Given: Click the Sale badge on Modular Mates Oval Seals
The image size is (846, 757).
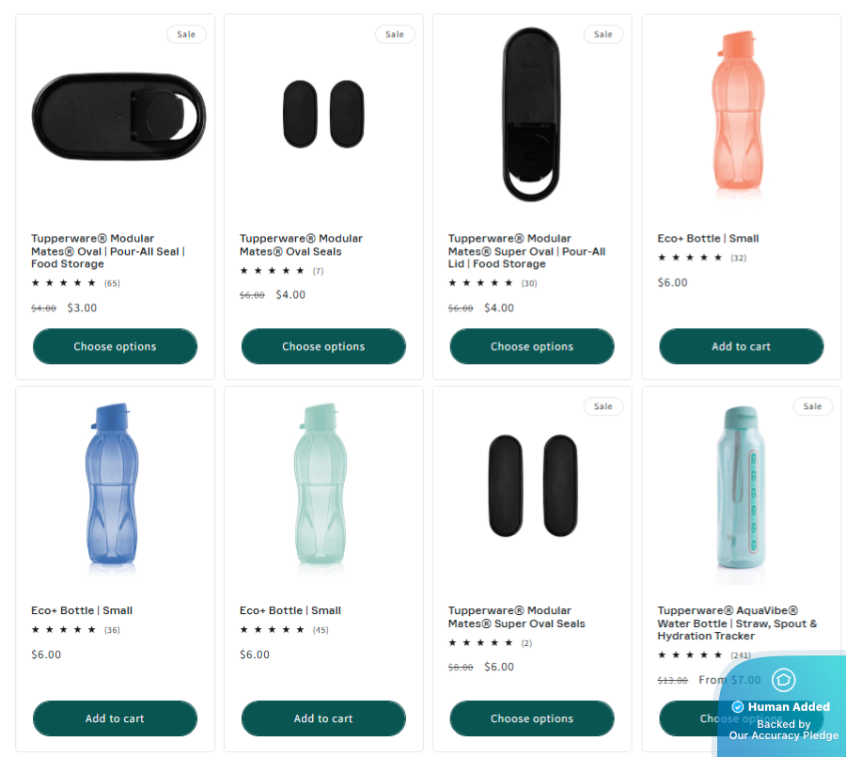Looking at the screenshot, I should click(x=395, y=35).
